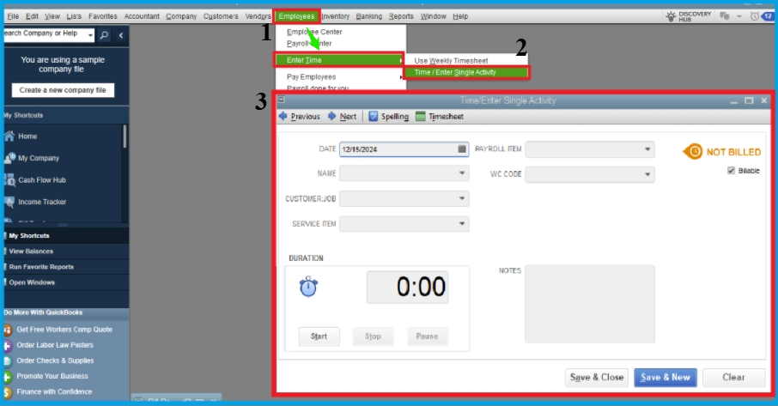Screen dimensions: 778x406
Task: Open the chat feedback icon in menu bar
Action: tap(725, 16)
